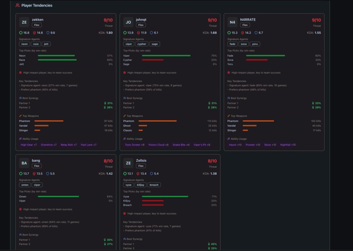
Task: Click bang's red deaths icon
Action: pos(34,173)
